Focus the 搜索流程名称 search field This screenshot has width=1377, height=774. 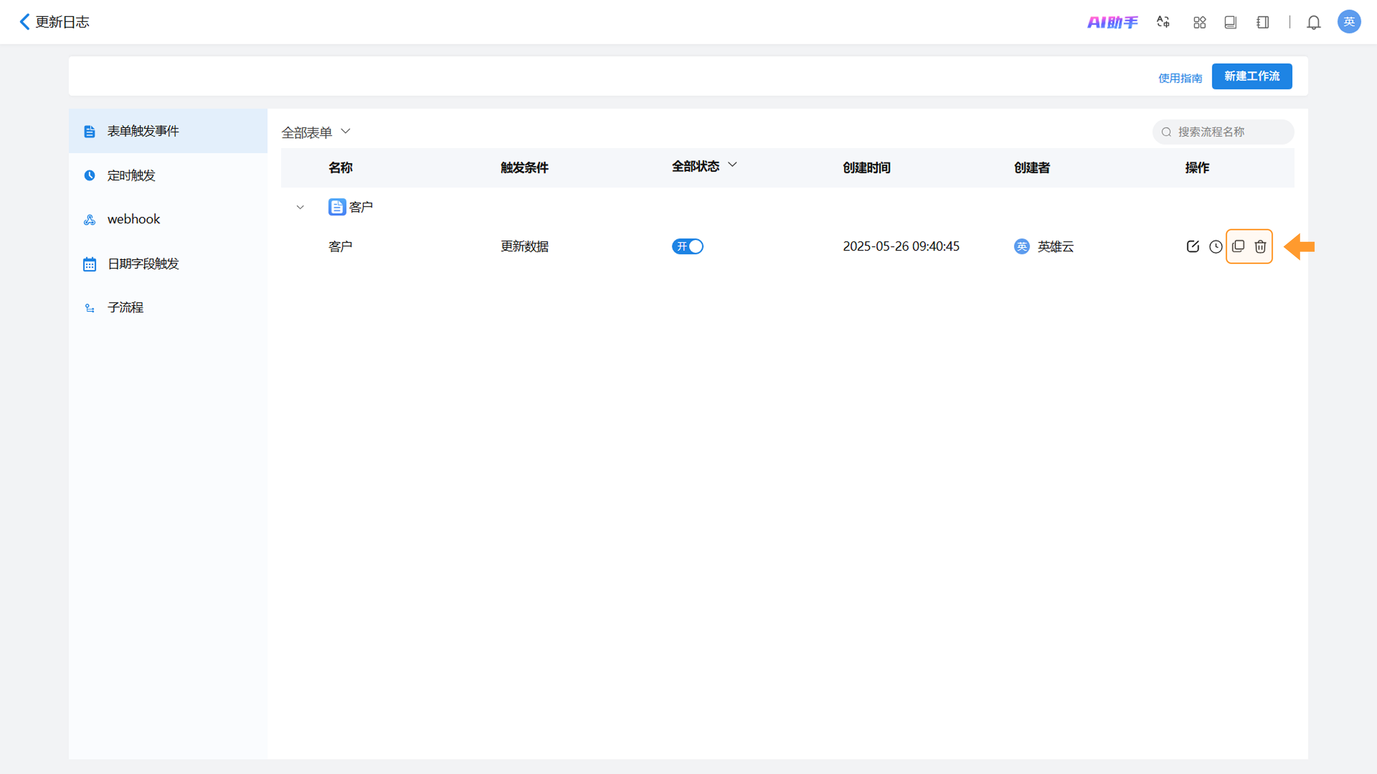(x=1222, y=132)
